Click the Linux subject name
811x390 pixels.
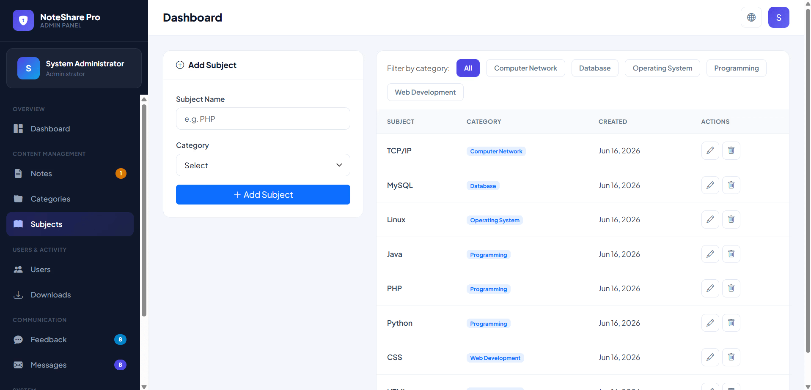[x=396, y=220]
